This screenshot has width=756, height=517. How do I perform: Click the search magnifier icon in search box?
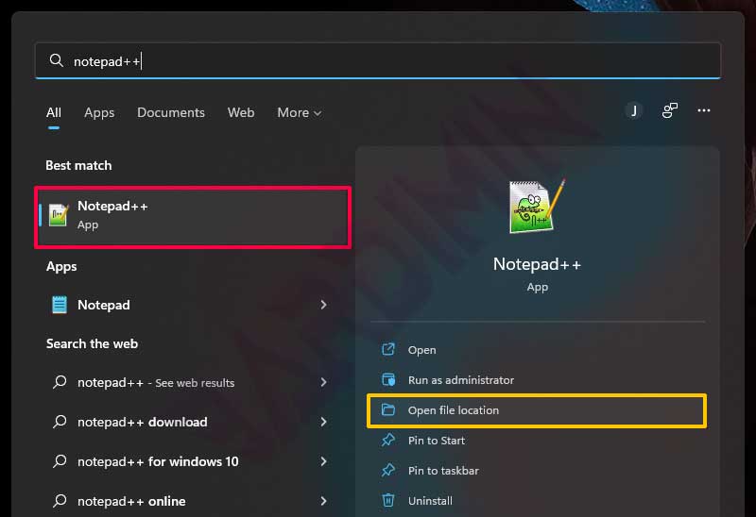pos(57,60)
